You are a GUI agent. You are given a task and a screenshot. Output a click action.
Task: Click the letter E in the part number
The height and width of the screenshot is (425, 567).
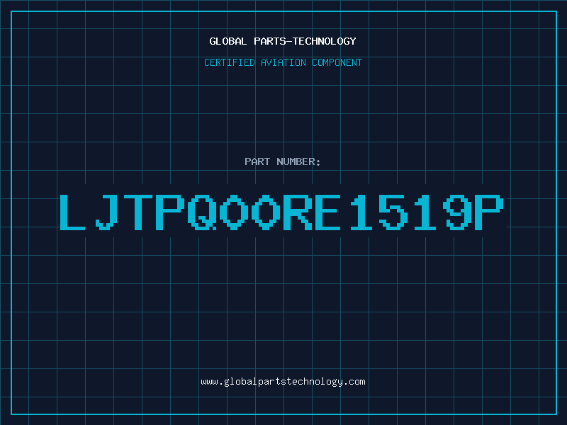(327, 212)
